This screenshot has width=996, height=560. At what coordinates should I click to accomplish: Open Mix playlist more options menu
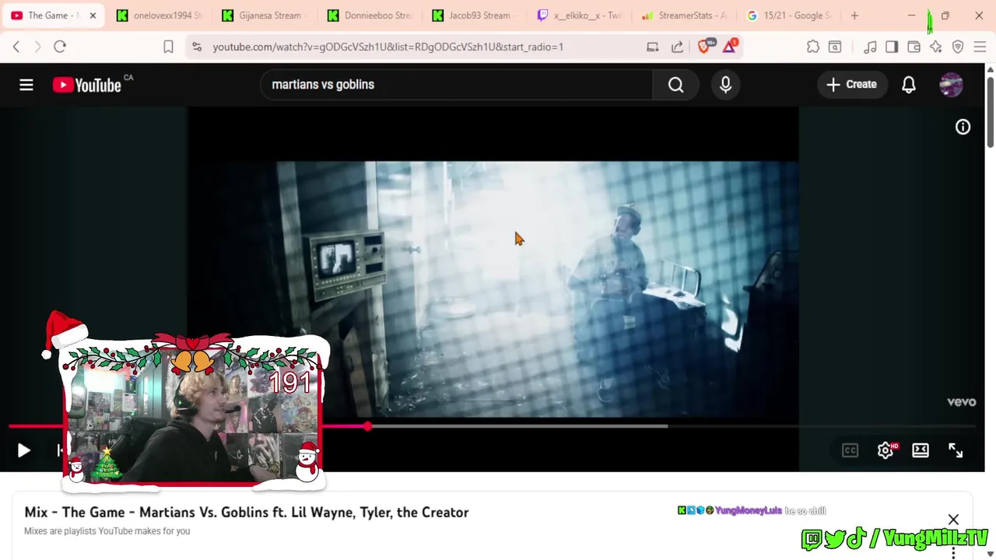pos(953,552)
